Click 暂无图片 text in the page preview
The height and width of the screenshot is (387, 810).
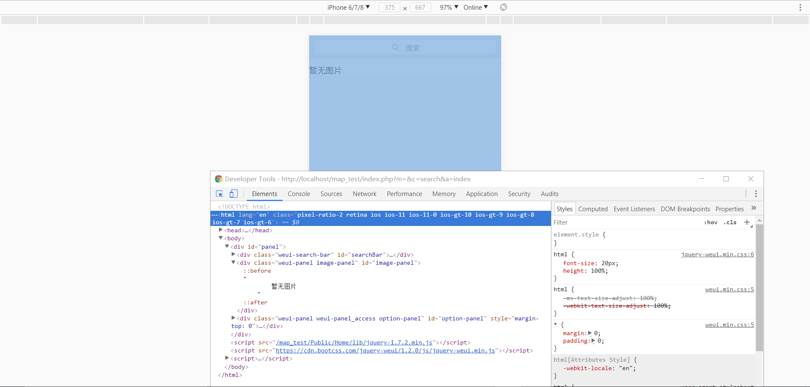point(325,70)
